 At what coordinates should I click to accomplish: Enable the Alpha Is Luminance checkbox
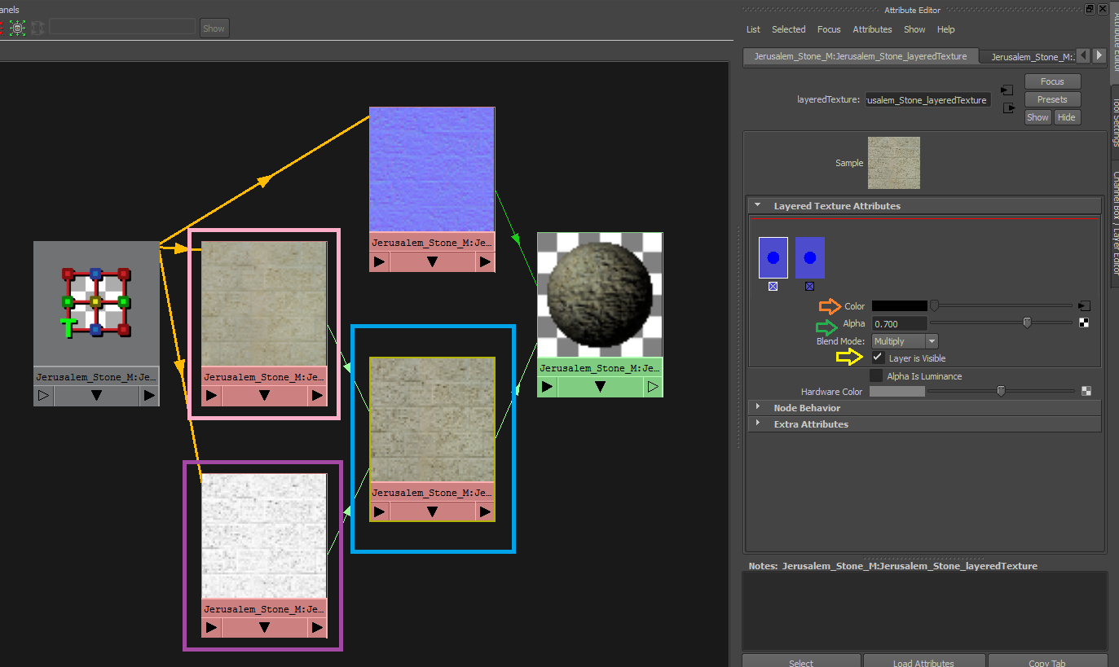point(876,375)
